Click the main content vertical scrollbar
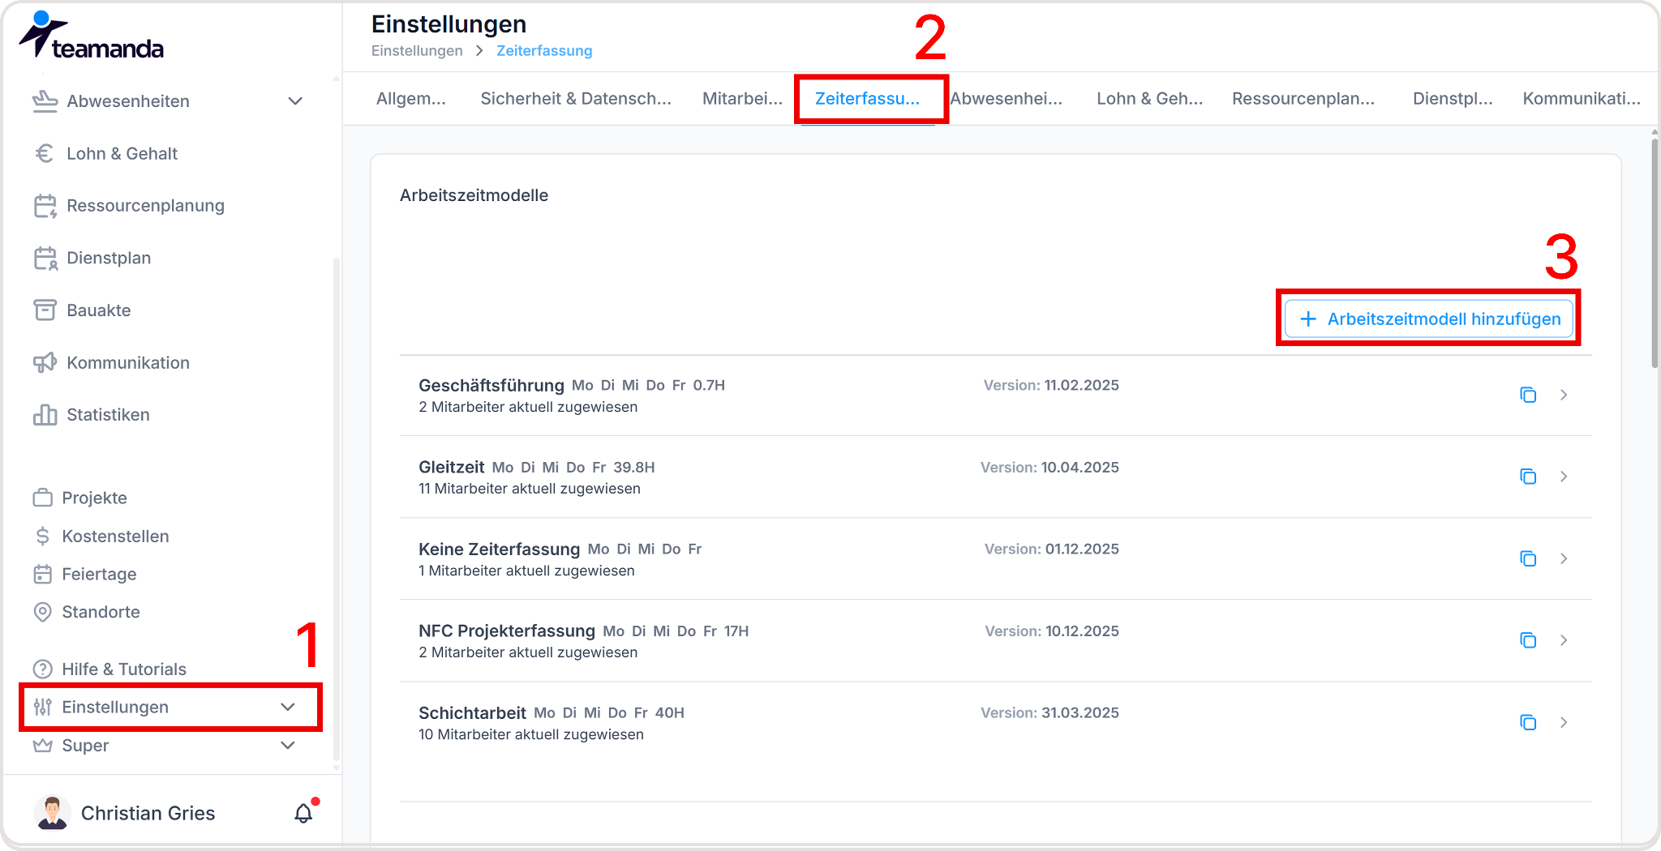The image size is (1661, 851). pos(1655,253)
